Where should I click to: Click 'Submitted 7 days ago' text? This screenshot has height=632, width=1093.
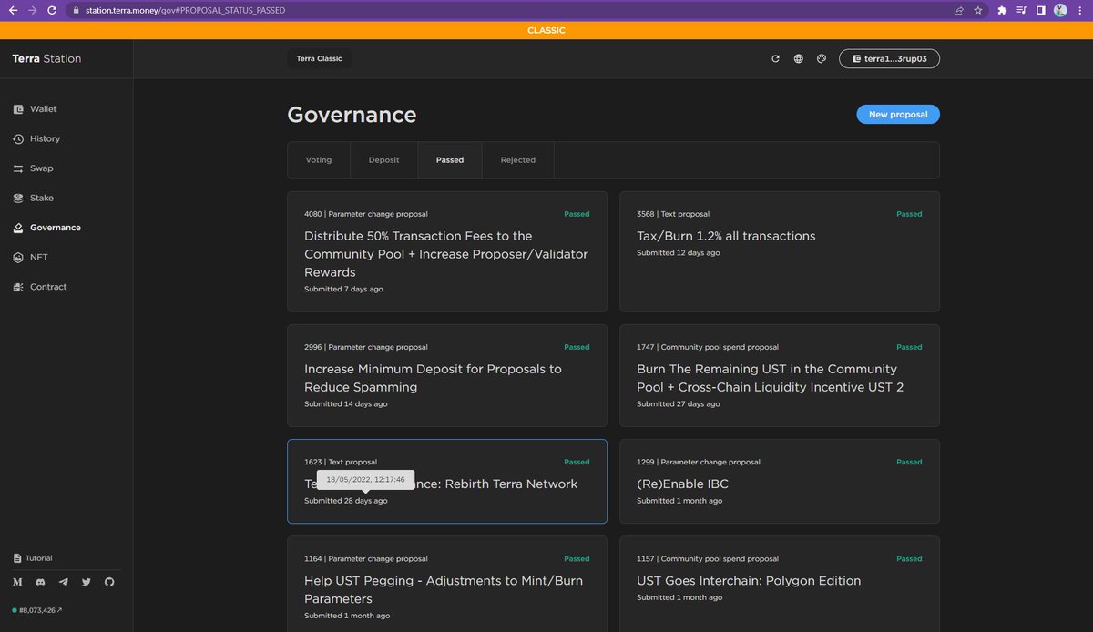pyautogui.click(x=343, y=290)
